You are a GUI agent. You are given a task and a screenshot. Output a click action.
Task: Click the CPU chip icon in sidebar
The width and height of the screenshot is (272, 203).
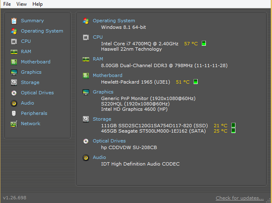14,41
